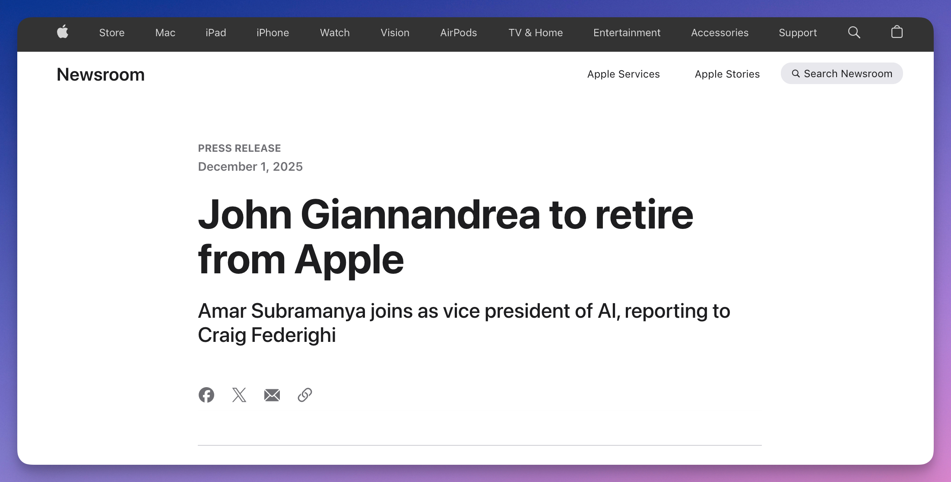The height and width of the screenshot is (482, 951).
Task: Click the Apple logo
Action: pyautogui.click(x=62, y=32)
